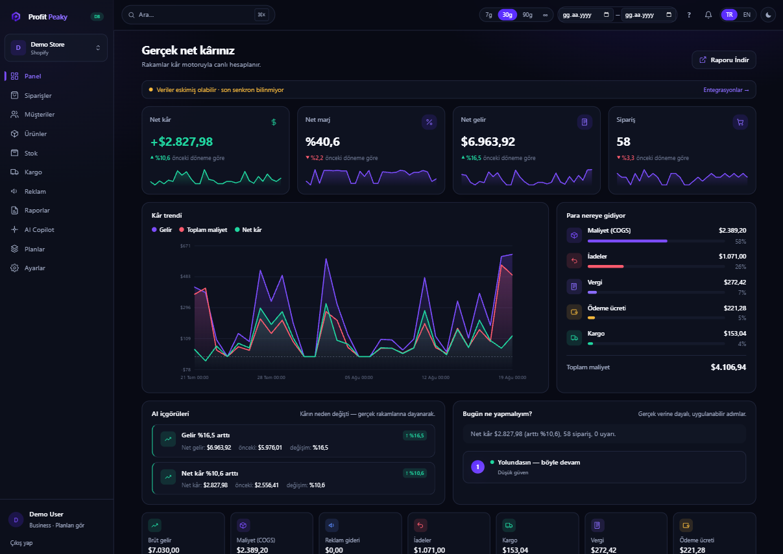The width and height of the screenshot is (783, 554).
Task: Go to Müşteriler page
Action: pos(57,115)
